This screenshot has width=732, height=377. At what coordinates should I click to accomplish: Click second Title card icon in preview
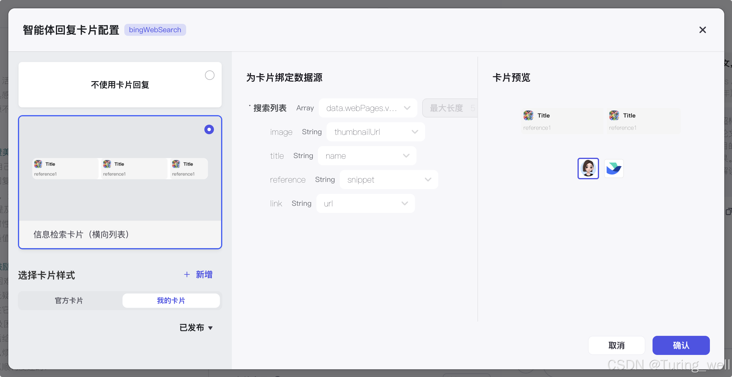(x=614, y=115)
